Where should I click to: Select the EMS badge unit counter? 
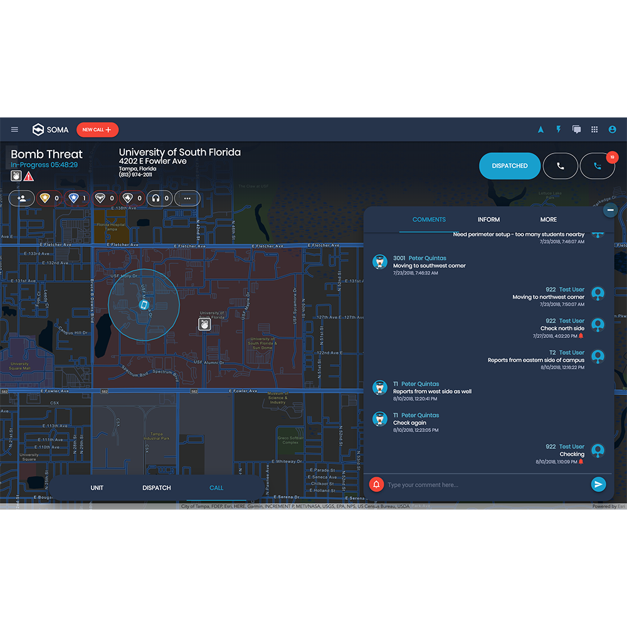[105, 198]
